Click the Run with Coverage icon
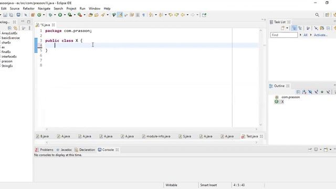Image resolution: width=336 pixels, height=189 pixels. tap(70, 15)
